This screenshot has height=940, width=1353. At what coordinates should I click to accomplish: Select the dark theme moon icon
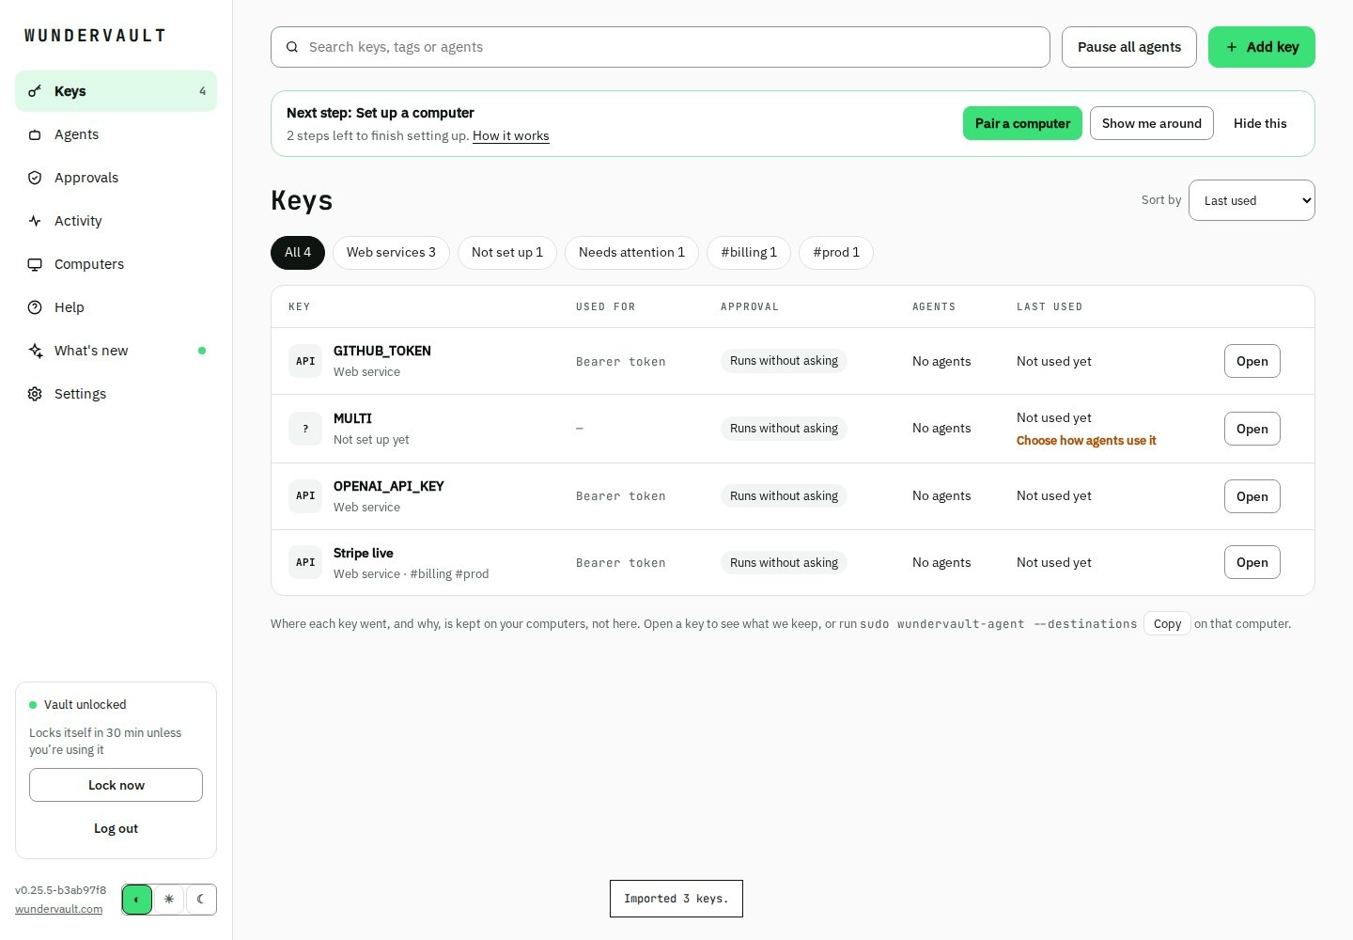[x=201, y=900]
